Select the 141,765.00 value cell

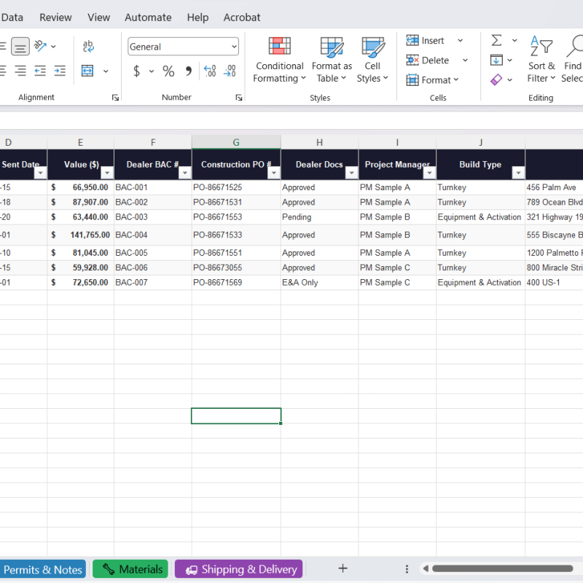(x=80, y=235)
